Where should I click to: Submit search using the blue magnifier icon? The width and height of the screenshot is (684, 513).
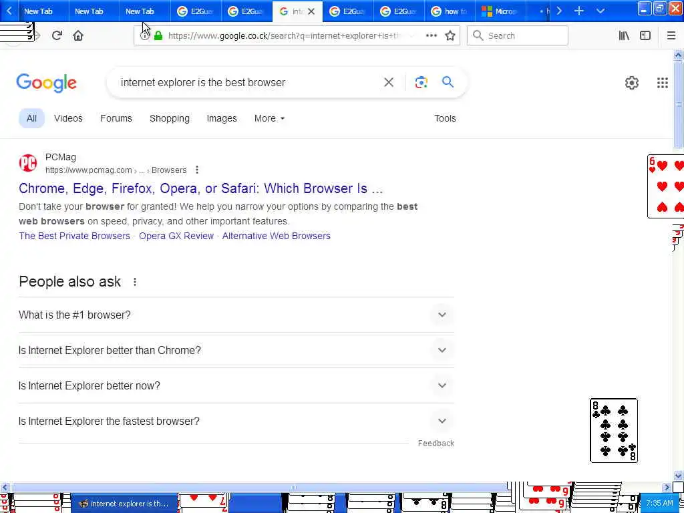(448, 82)
